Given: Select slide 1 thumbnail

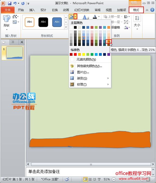Looking at the screenshot, I should 15,53.
